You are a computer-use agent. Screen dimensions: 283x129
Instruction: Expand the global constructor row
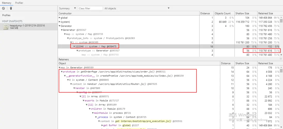[60, 18]
